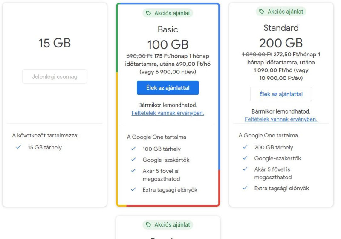Click checkmark next to 100 GB tárhely
This screenshot has width=341, height=239.
click(x=133, y=149)
